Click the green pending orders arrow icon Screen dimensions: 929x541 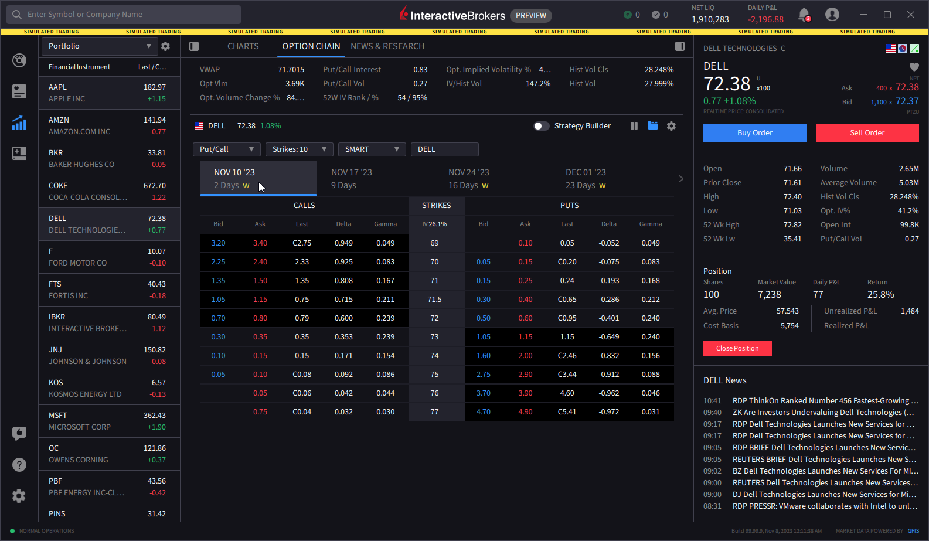pos(627,15)
